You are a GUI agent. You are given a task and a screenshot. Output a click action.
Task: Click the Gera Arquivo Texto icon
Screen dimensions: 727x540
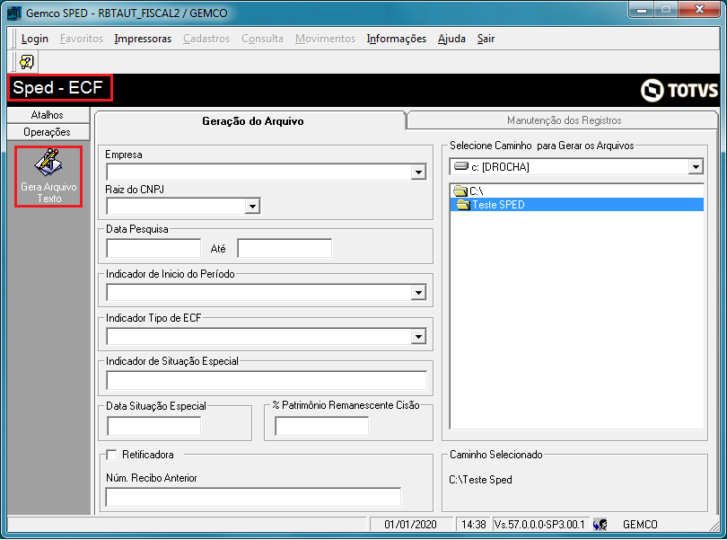coord(48,176)
